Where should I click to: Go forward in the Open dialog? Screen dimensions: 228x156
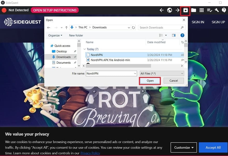pyautogui.click(x=56, y=27)
